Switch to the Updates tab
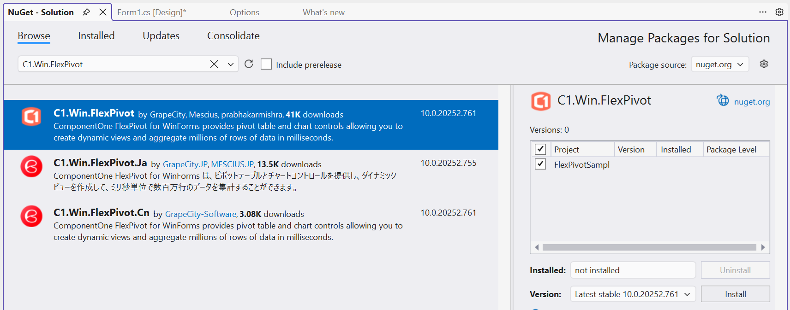The width and height of the screenshot is (790, 310). tap(161, 36)
